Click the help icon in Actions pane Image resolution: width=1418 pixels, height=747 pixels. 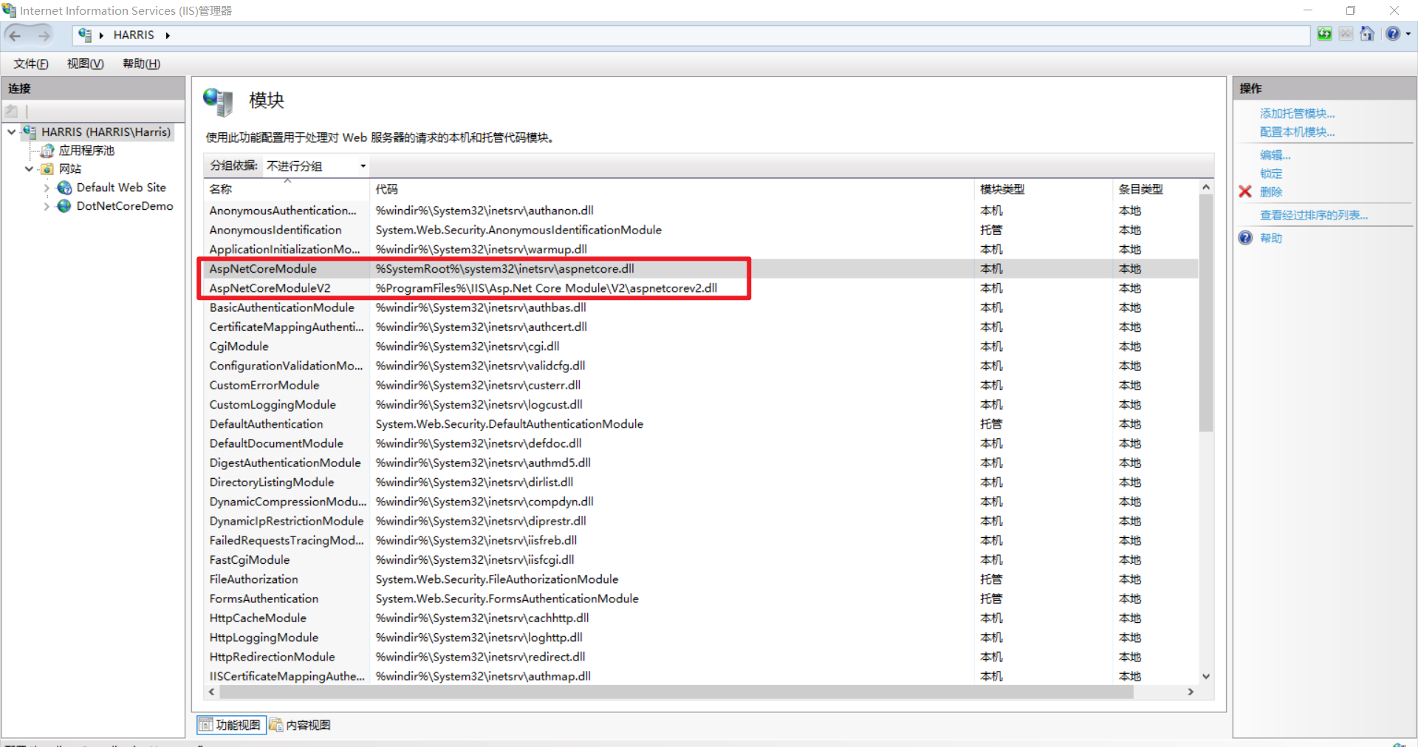[x=1246, y=238]
